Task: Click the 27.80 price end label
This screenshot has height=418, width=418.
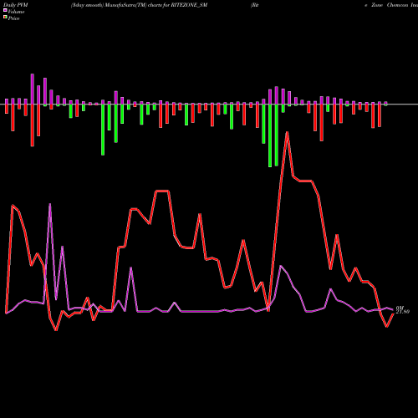Action: pos(402,312)
